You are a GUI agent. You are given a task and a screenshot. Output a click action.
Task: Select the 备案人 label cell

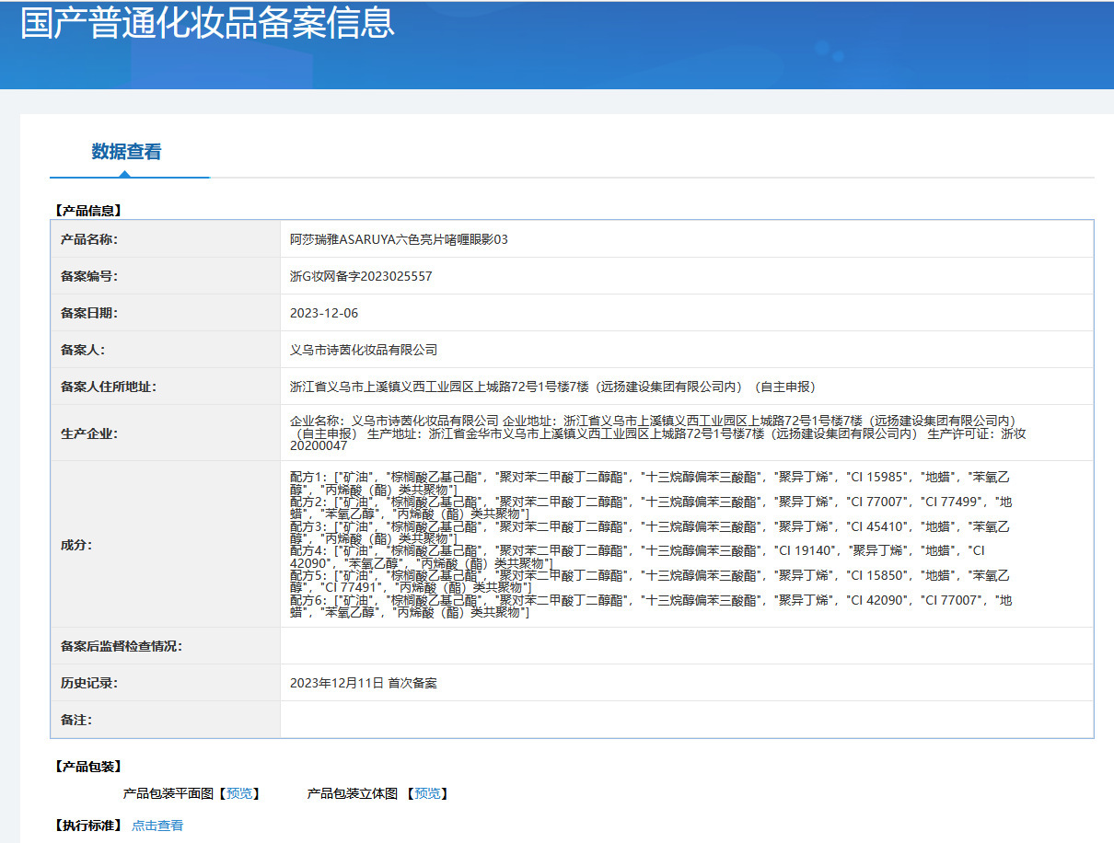[x=166, y=350]
